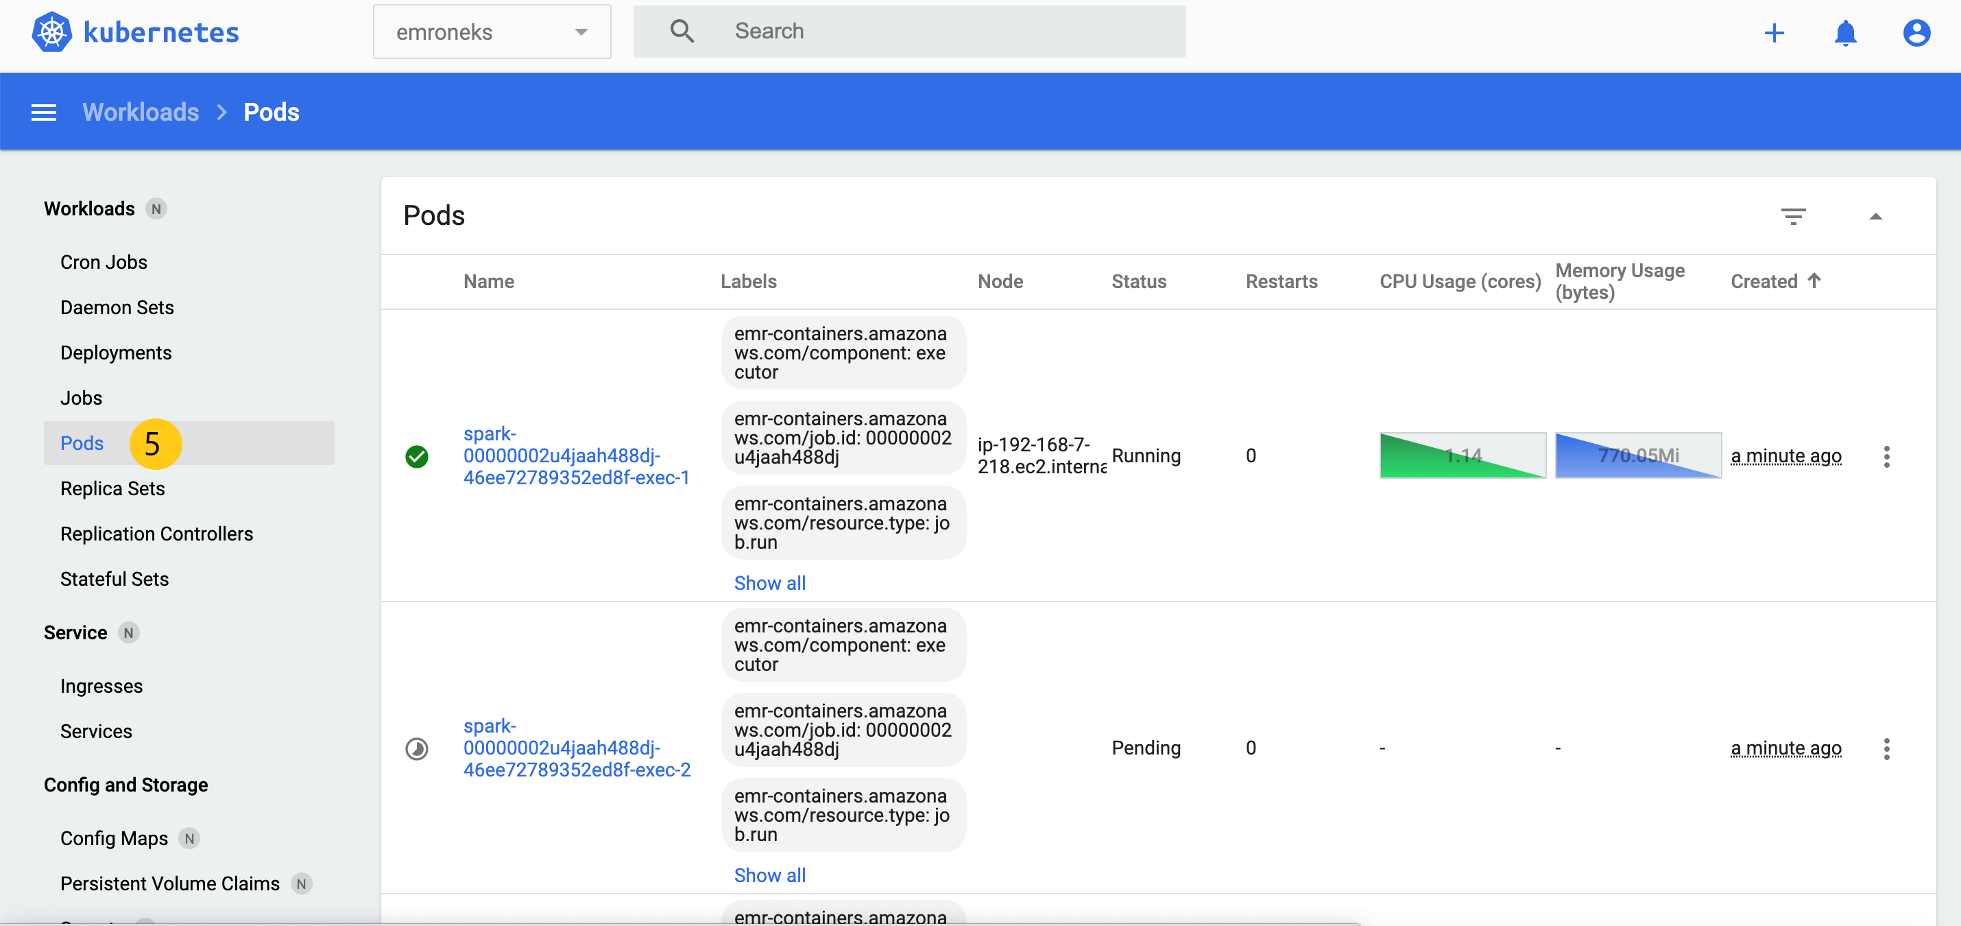Open spark exec-1 pod link

point(575,455)
